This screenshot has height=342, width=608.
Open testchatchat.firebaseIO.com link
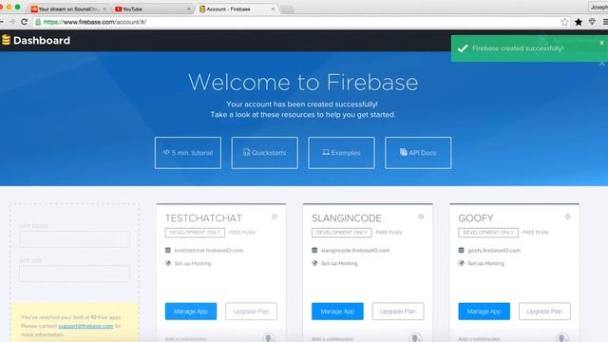click(209, 251)
